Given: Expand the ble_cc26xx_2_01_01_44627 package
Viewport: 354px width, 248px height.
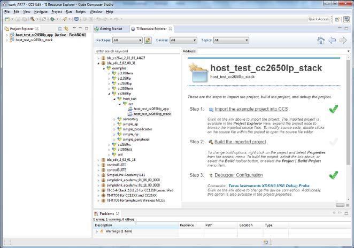Looking at the screenshot, I should coord(98,58).
